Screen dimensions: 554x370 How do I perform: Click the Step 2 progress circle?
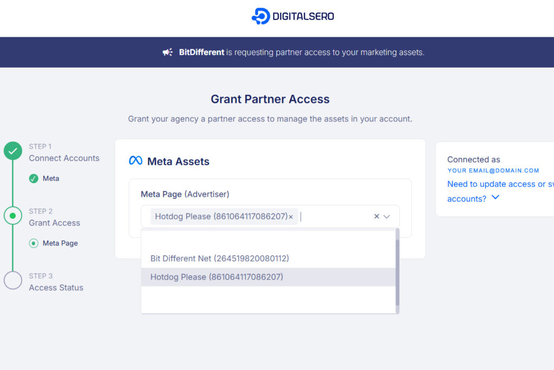(x=13, y=216)
